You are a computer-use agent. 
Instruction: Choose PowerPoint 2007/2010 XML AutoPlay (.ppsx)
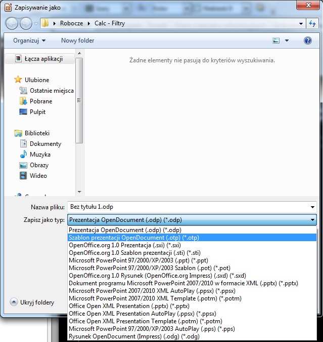(192, 291)
